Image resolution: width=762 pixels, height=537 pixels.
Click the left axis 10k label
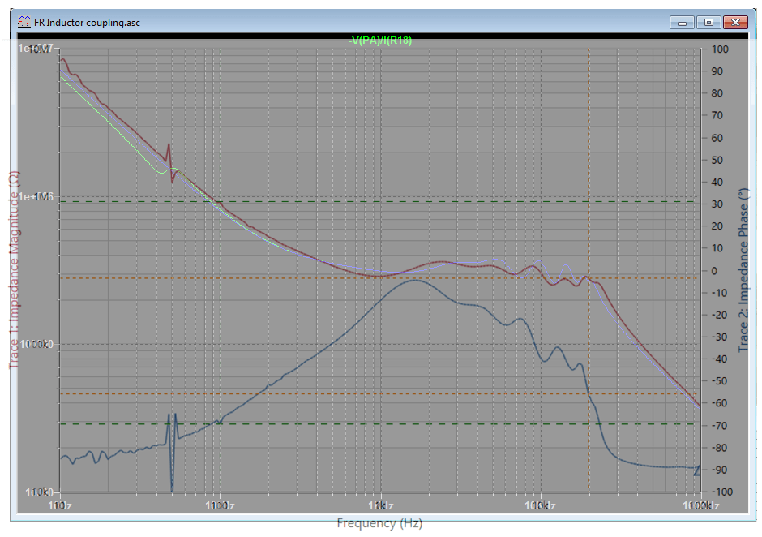click(39, 492)
